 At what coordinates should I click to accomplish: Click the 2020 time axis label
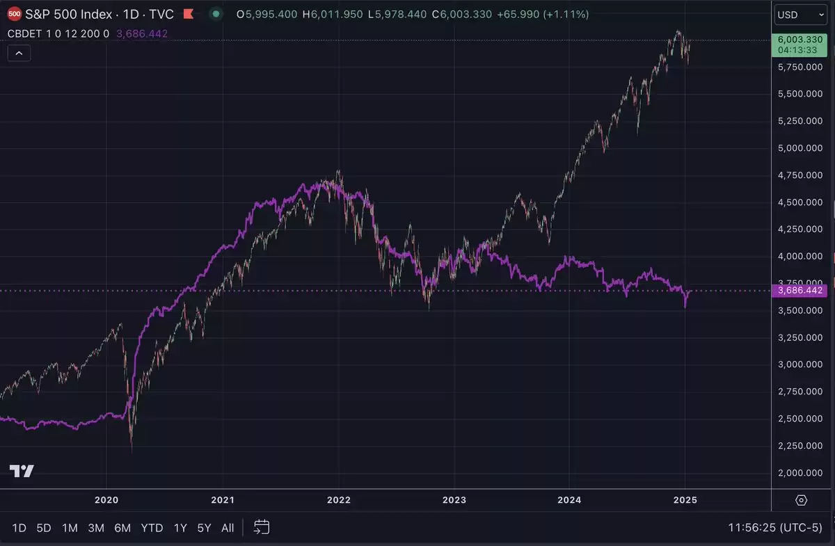[x=106, y=500]
